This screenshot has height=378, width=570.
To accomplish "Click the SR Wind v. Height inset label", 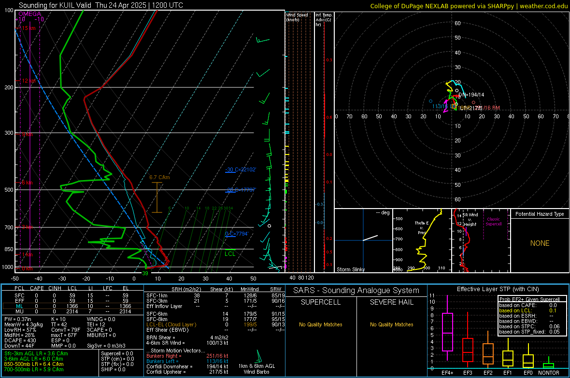I will coord(470,220).
